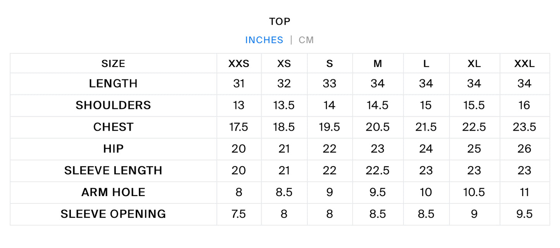The width and height of the screenshot is (560, 248).
Task: Select the XXS column header
Action: (x=239, y=64)
